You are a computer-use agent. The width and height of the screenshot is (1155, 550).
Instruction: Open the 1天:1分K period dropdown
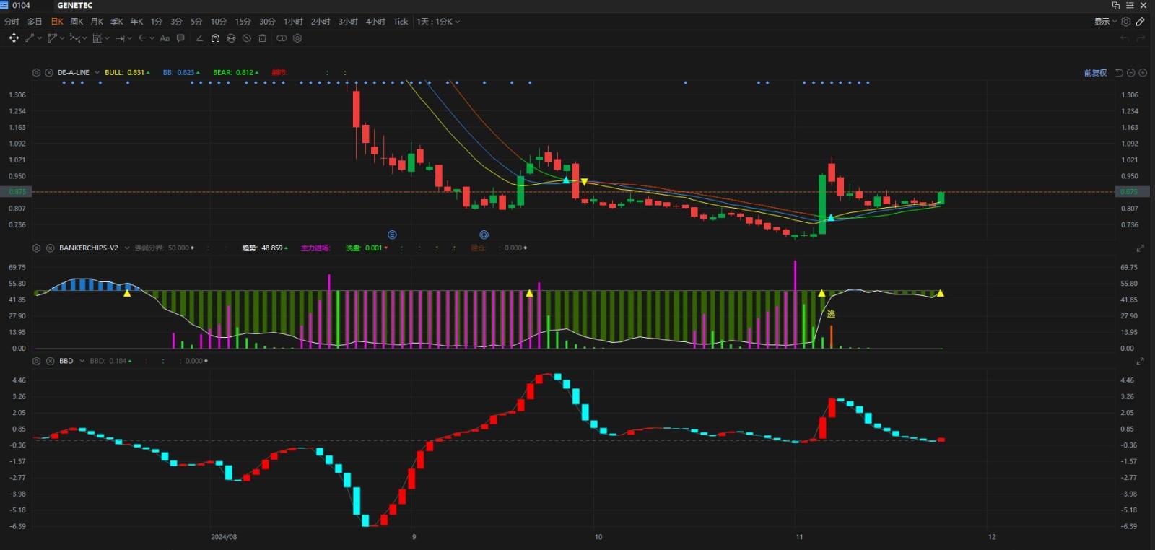[x=438, y=22]
